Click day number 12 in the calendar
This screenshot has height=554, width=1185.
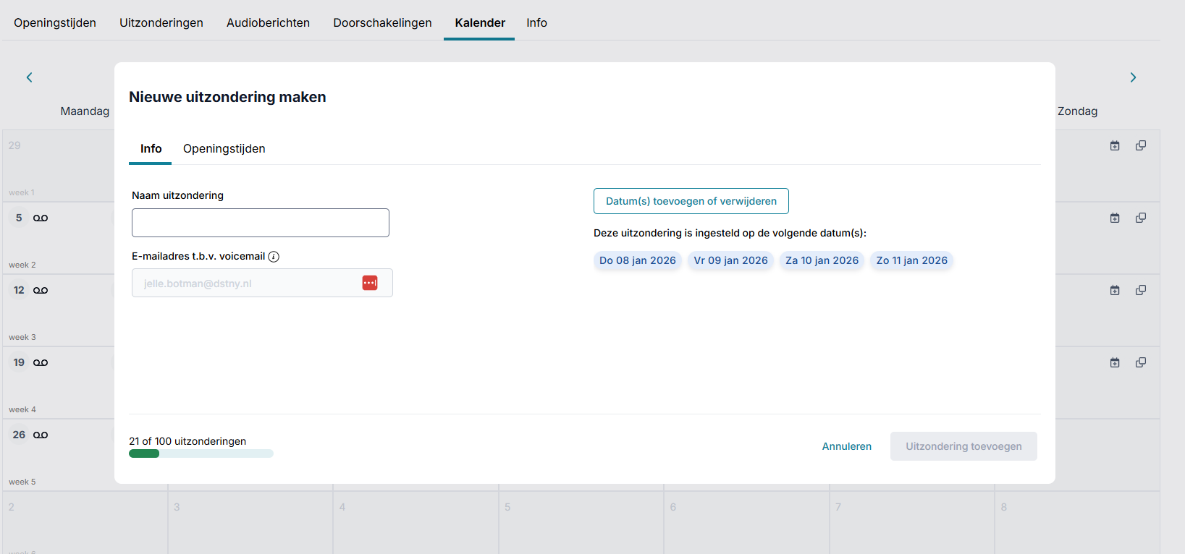[x=19, y=290]
